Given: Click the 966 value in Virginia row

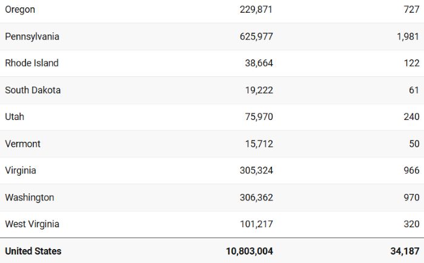Looking at the screenshot, I should [x=411, y=170].
